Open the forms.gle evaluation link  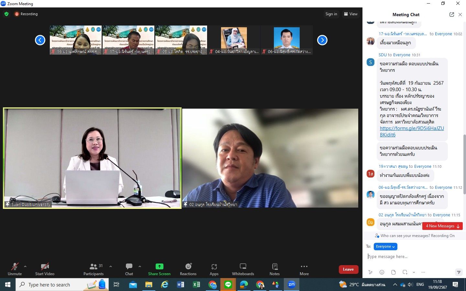coord(412,132)
